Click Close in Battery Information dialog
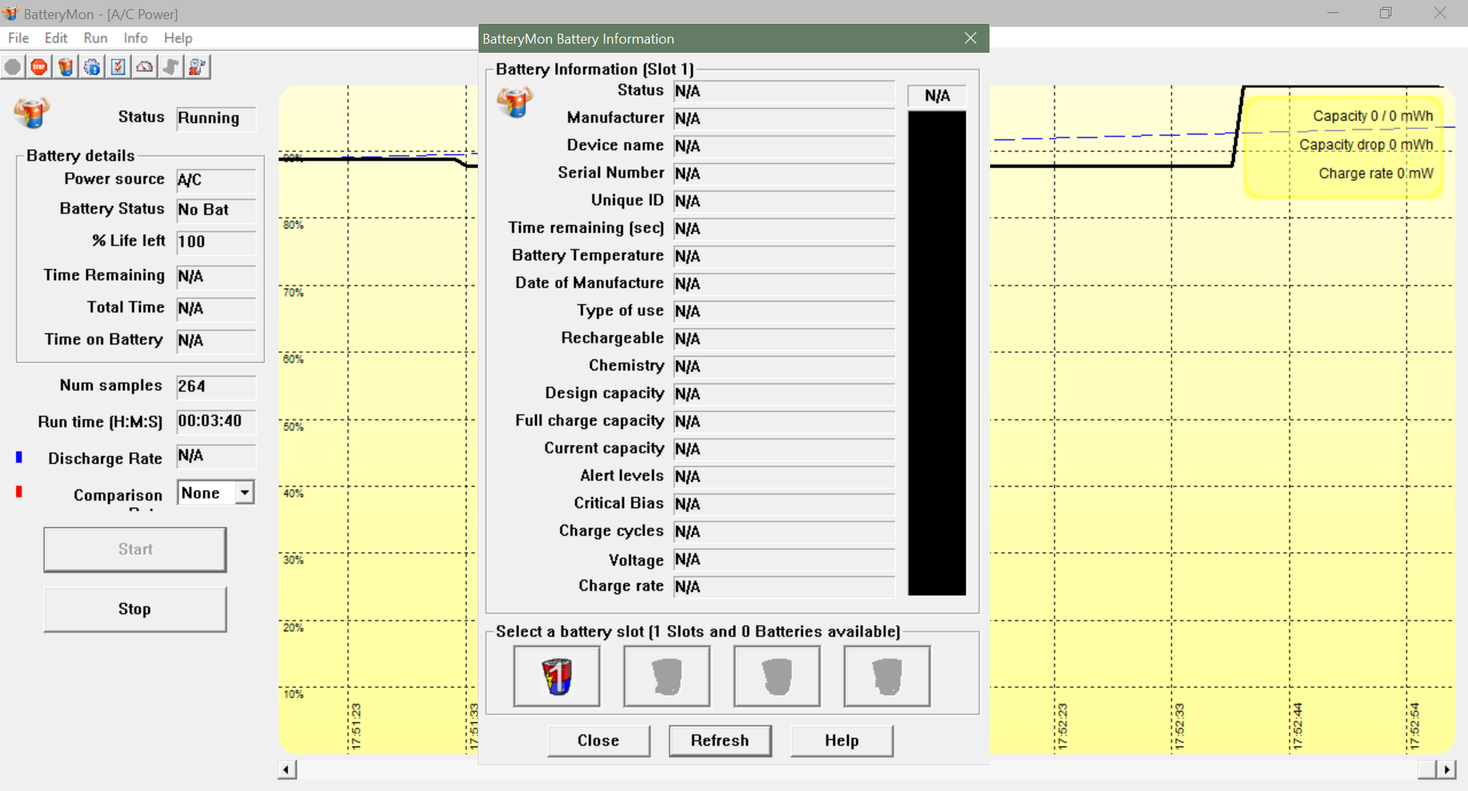The image size is (1468, 791). pyautogui.click(x=599, y=741)
